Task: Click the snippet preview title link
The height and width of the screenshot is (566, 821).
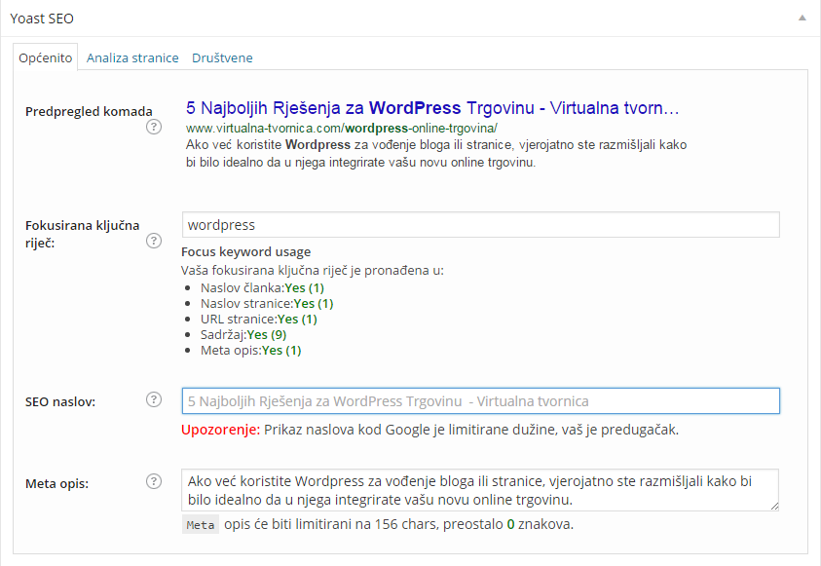Action: [432, 108]
